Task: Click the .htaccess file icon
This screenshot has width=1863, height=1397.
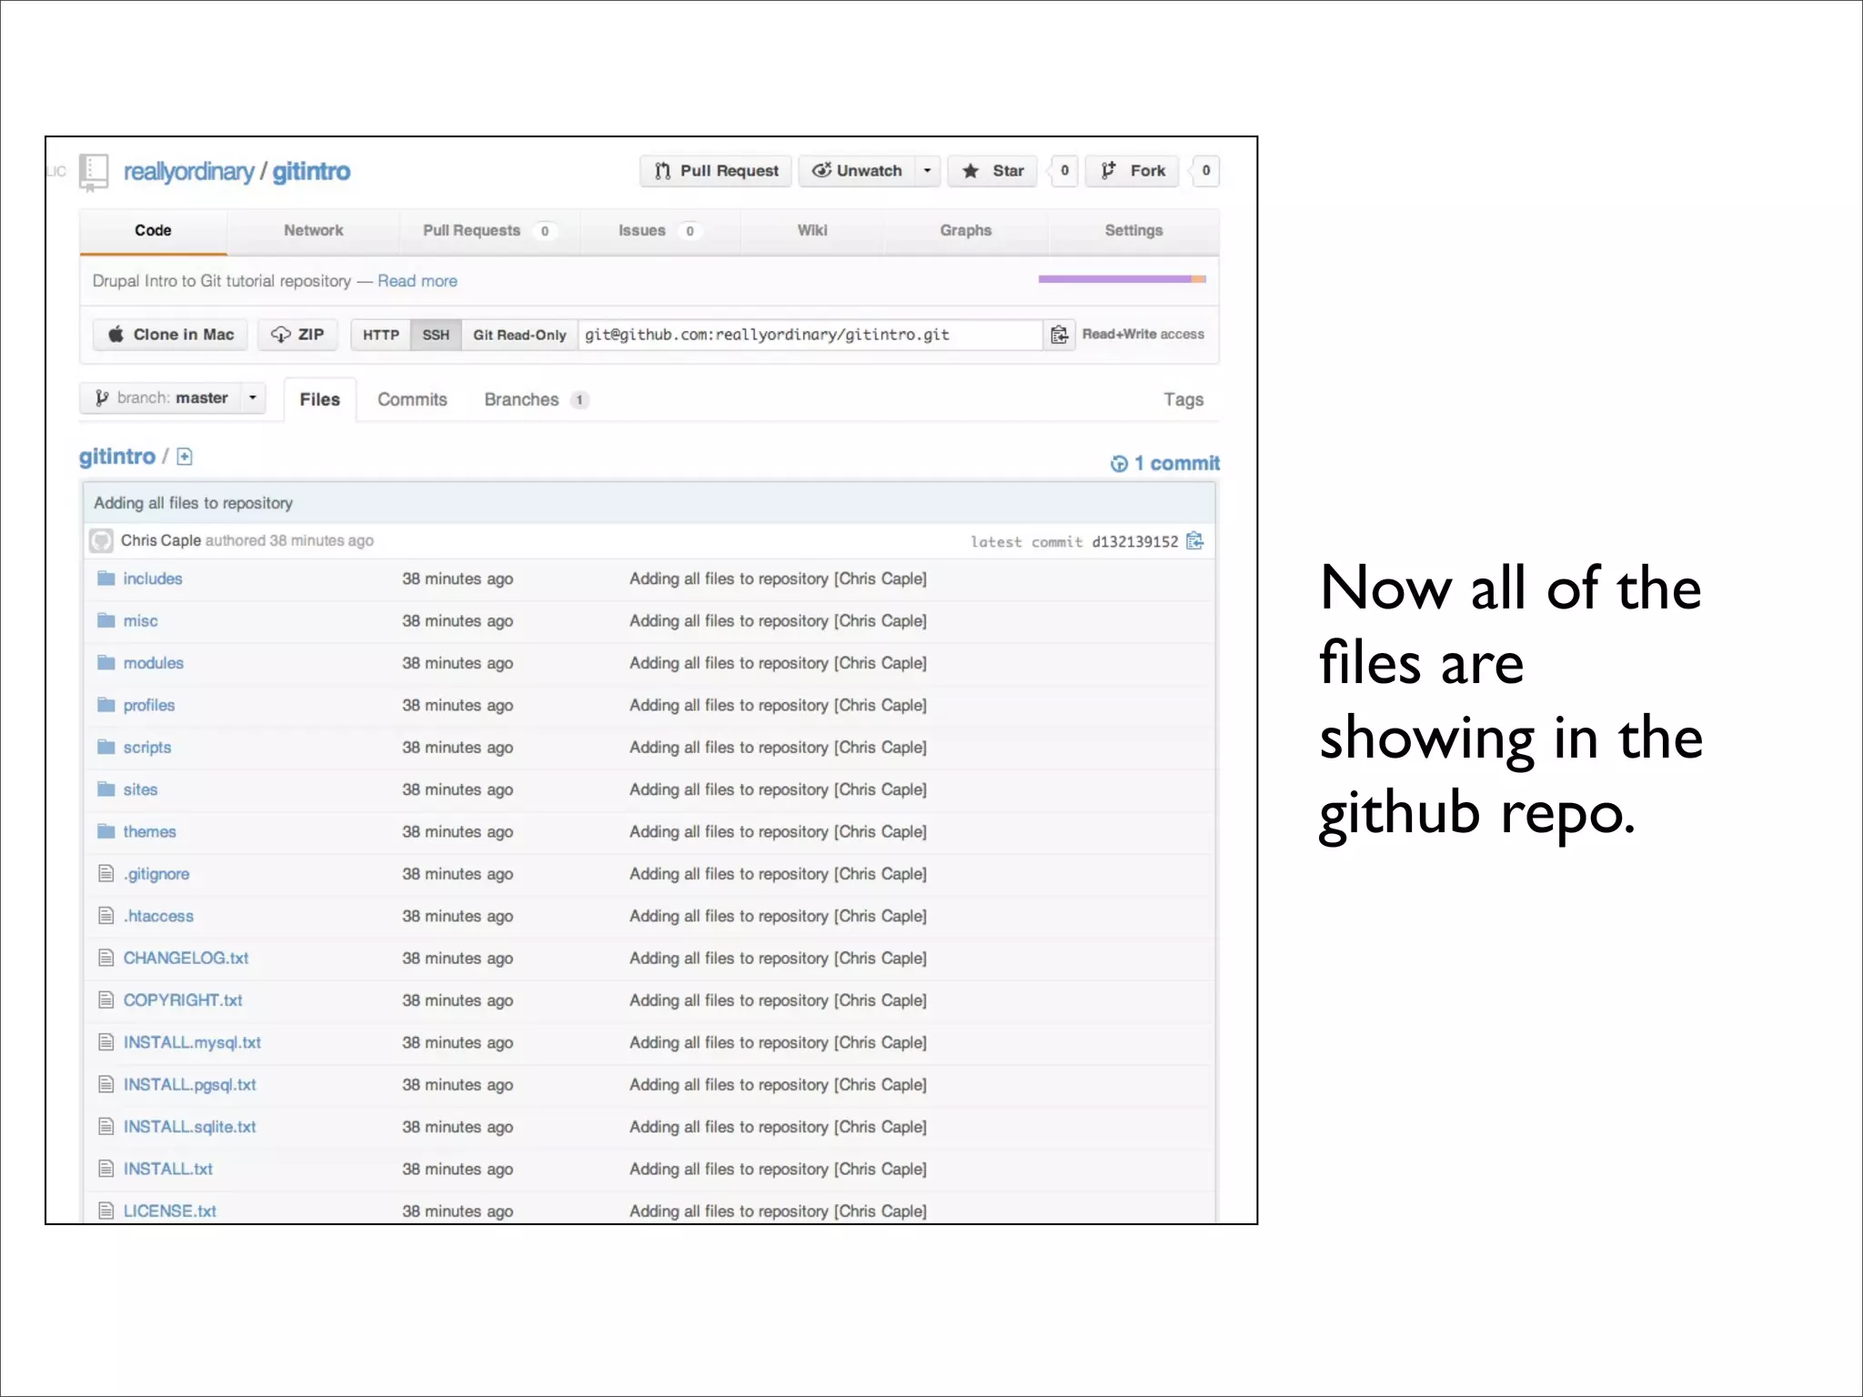Action: (x=106, y=915)
